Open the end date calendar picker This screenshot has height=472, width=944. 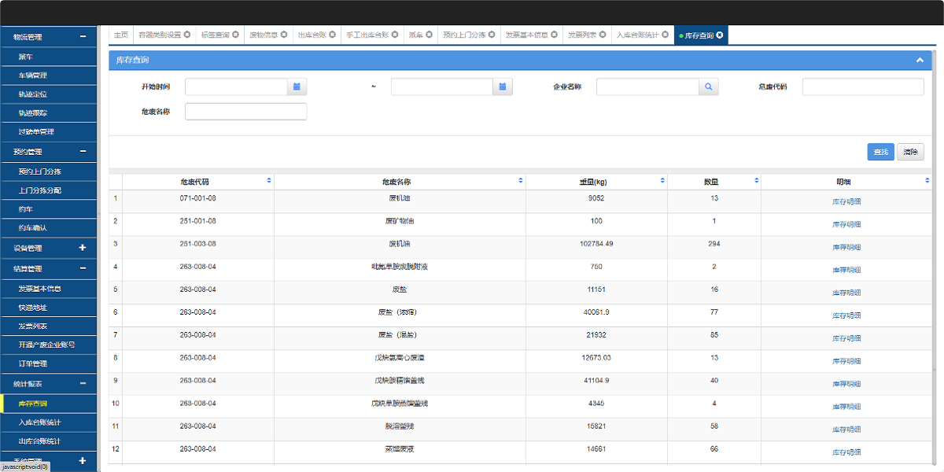pyautogui.click(x=503, y=87)
